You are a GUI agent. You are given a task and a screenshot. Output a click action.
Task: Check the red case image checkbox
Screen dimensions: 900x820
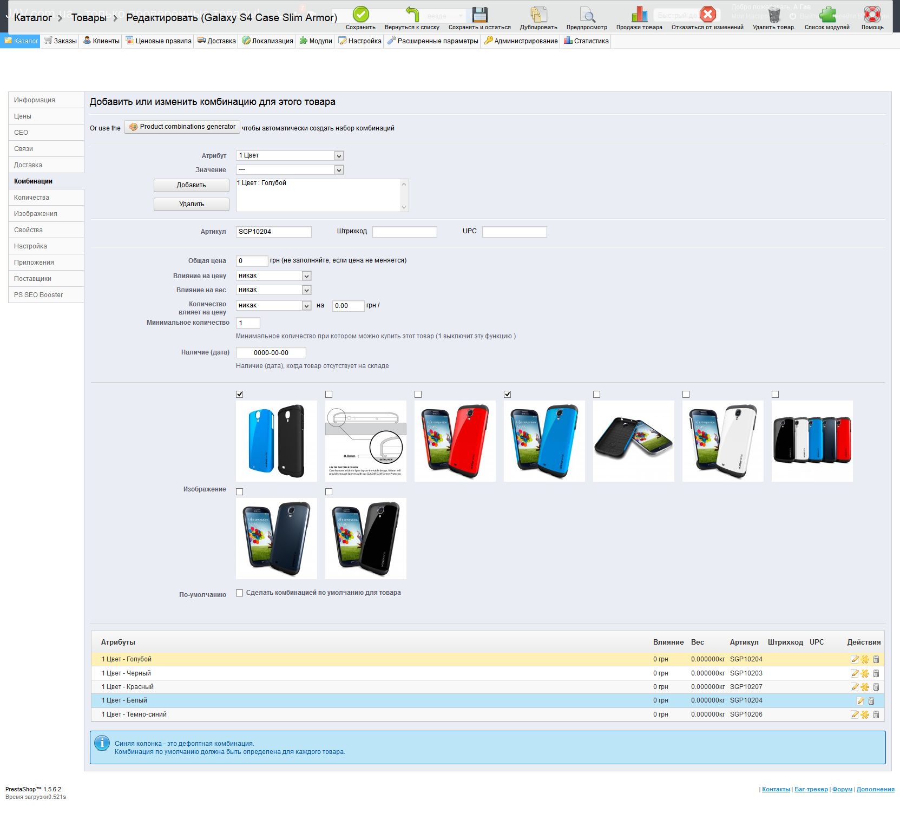tap(418, 395)
